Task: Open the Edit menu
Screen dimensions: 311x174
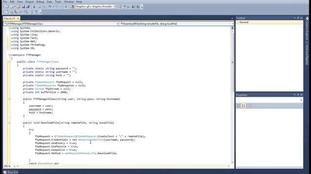Action: (x=12, y=2)
